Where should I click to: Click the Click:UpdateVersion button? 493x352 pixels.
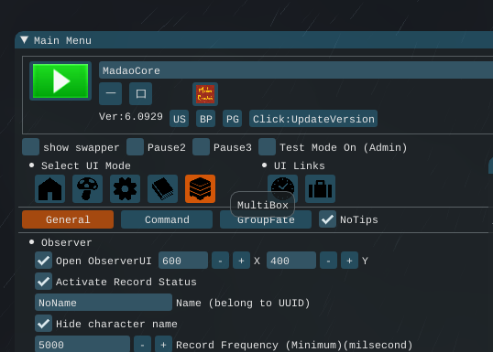(x=313, y=119)
